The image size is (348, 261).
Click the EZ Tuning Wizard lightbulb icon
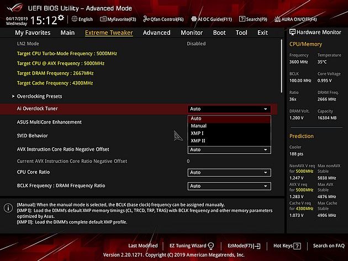211,246
